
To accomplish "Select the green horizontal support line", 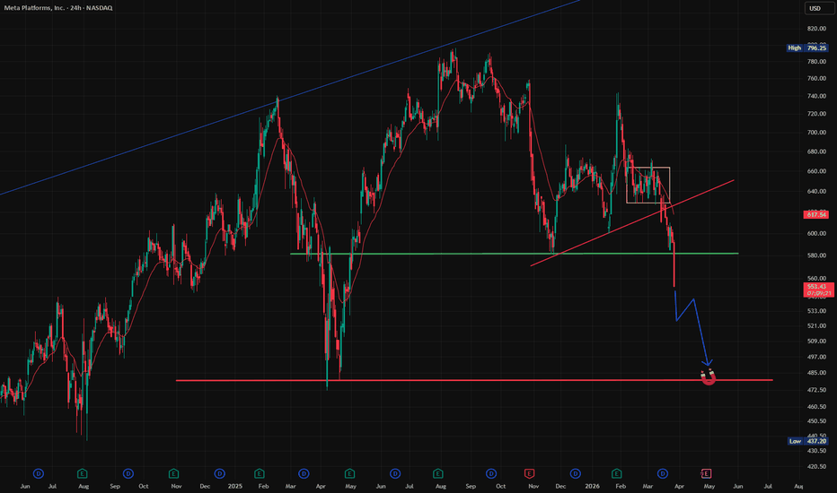I will coord(514,254).
